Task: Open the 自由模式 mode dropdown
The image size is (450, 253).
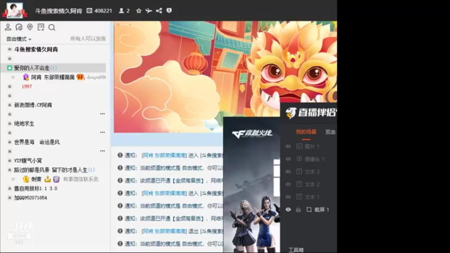Action: pyautogui.click(x=19, y=39)
